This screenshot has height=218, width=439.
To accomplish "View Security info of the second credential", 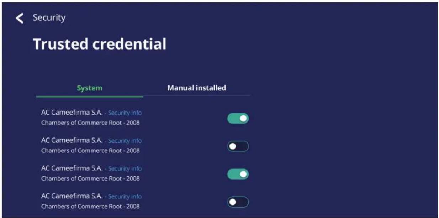I will [x=125, y=141].
